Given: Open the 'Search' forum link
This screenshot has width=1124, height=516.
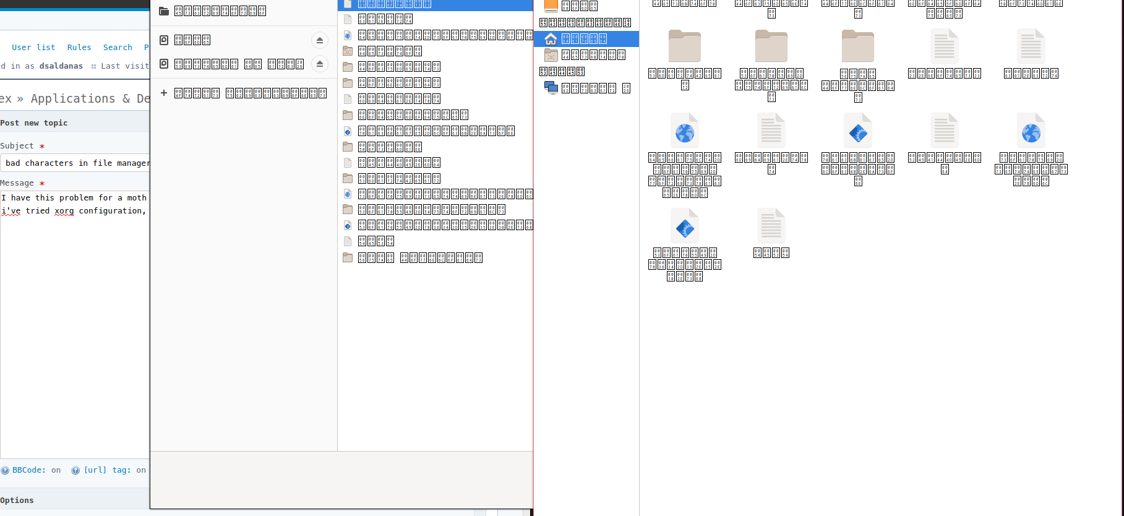Looking at the screenshot, I should [x=118, y=47].
